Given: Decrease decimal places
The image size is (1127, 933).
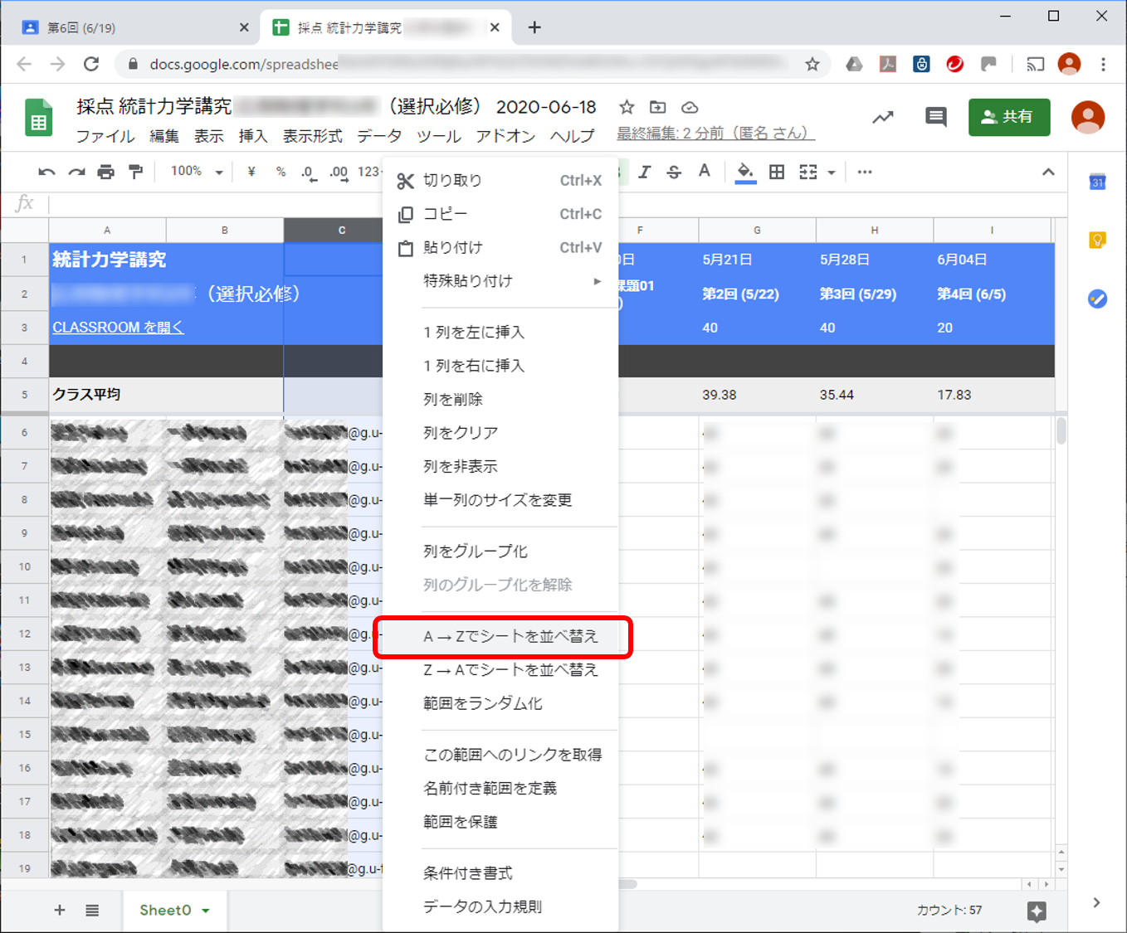Looking at the screenshot, I should pos(308,173).
